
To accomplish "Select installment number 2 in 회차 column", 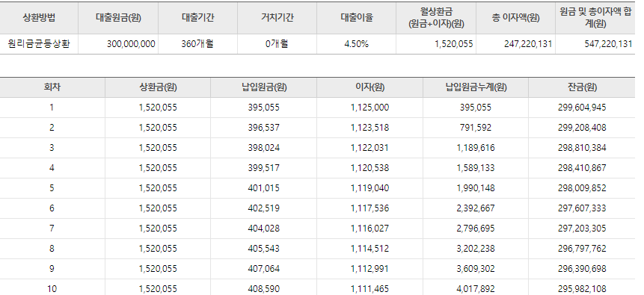I will tap(52, 128).
